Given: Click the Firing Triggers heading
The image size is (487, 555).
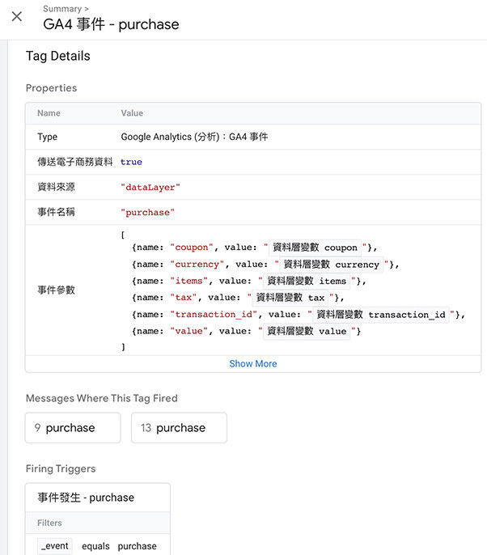Looking at the screenshot, I should pyautogui.click(x=61, y=468).
